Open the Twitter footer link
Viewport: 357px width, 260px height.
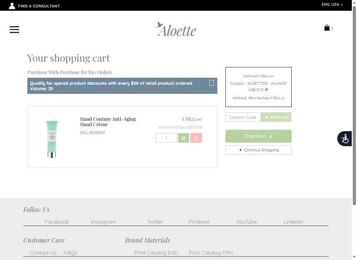(155, 222)
